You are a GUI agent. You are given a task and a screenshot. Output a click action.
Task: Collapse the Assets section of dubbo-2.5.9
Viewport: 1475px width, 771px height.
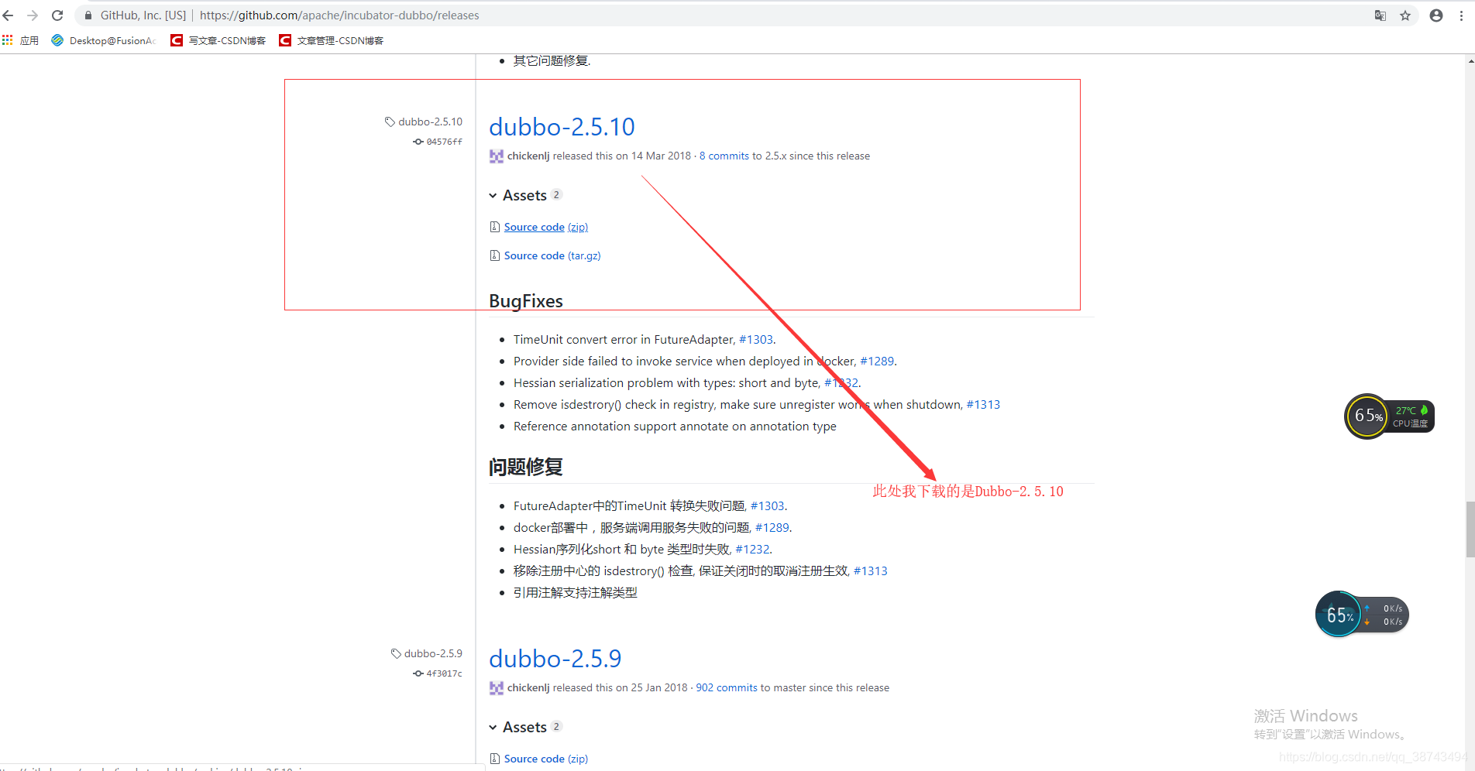pos(525,727)
